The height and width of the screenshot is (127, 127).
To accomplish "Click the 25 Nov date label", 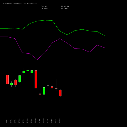I will pos(31,121).
